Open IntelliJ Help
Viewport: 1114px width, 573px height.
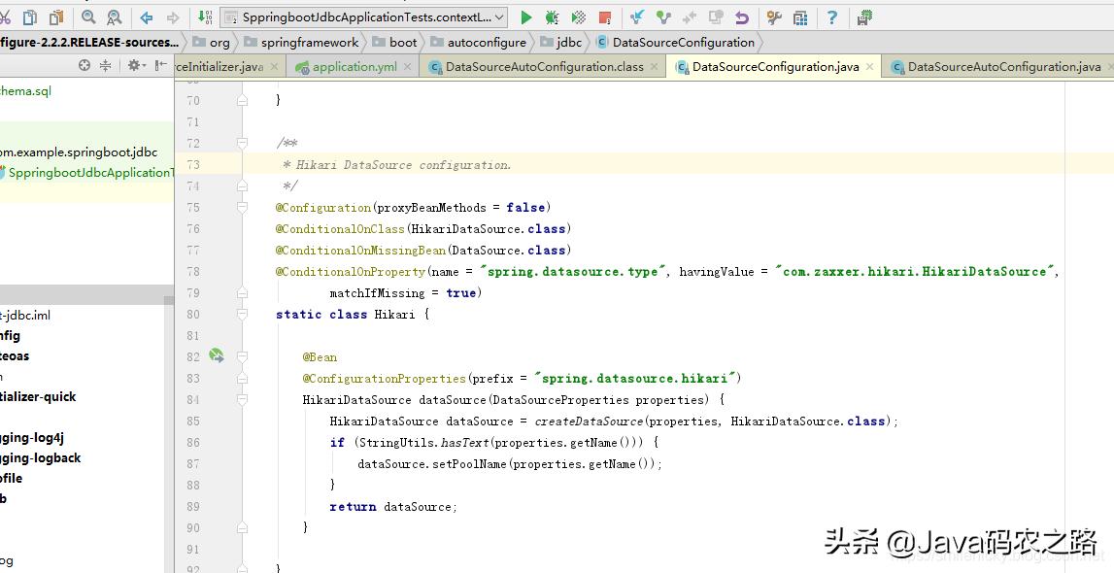click(x=832, y=17)
